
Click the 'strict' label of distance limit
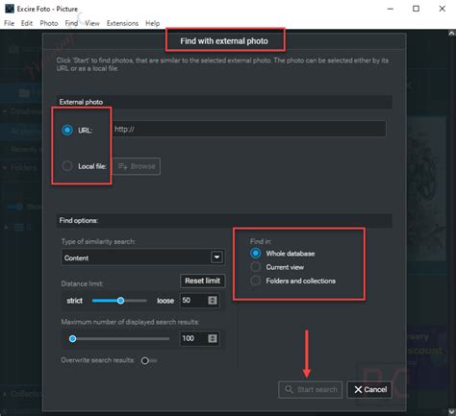point(74,301)
